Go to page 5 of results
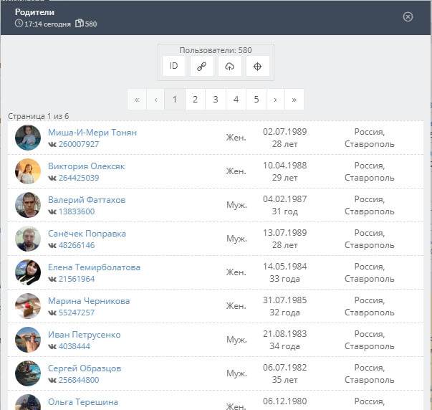432x410 pixels. pos(256,100)
